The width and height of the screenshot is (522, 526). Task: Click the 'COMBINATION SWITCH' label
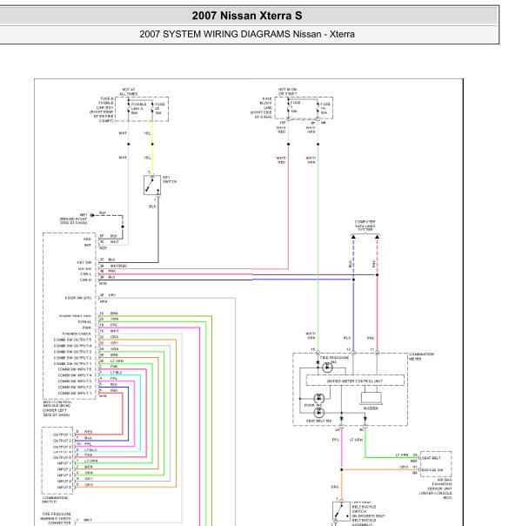click(55, 500)
